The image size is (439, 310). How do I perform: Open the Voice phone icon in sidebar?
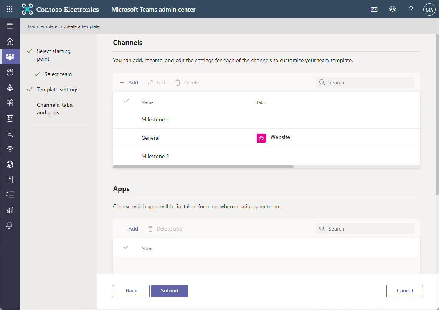point(10,149)
